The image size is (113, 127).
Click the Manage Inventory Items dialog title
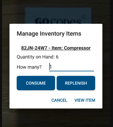[x=49, y=34]
